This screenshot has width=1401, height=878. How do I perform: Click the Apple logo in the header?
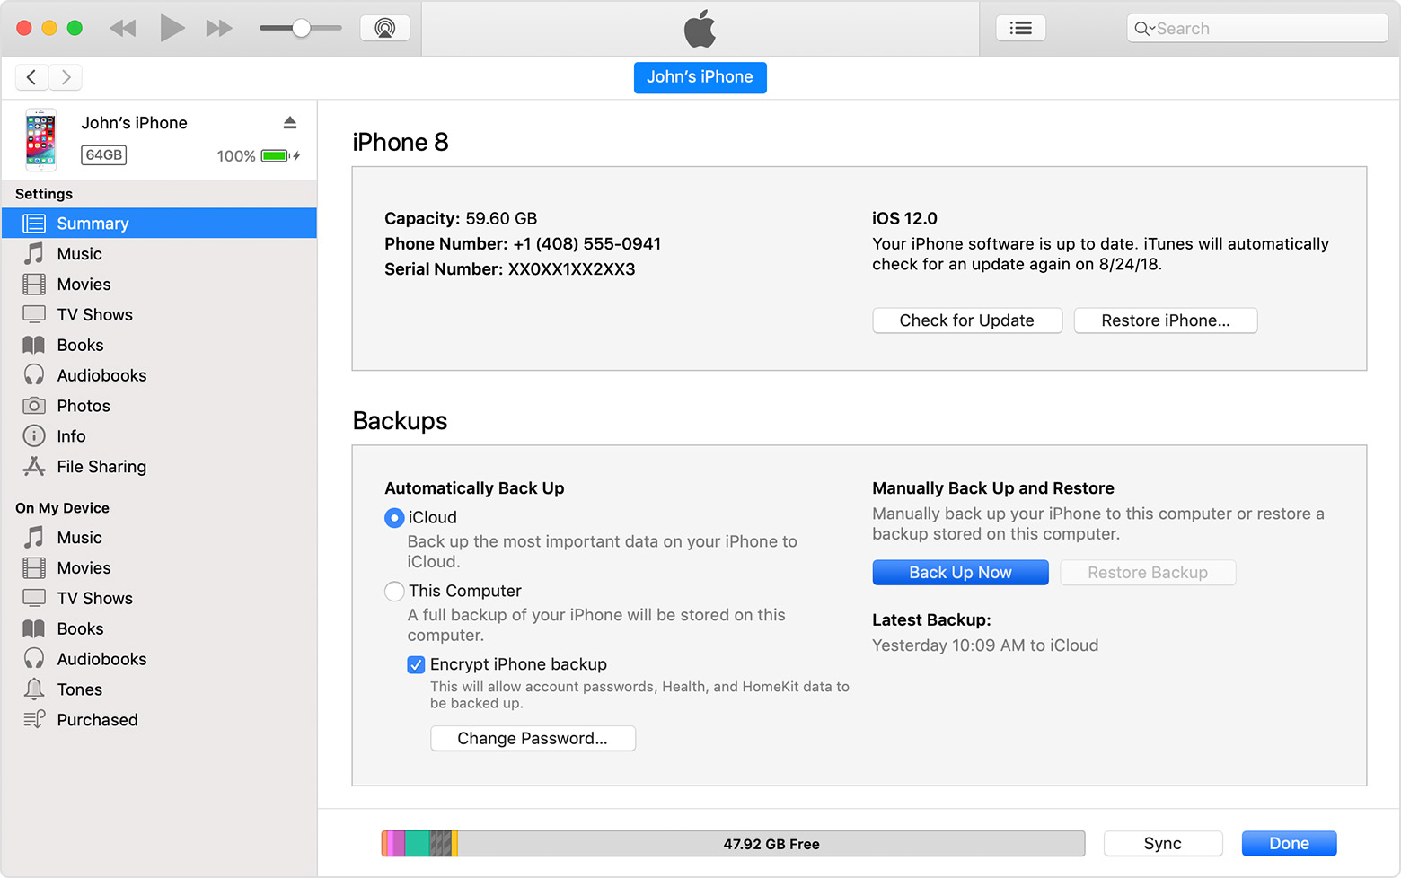click(x=700, y=29)
